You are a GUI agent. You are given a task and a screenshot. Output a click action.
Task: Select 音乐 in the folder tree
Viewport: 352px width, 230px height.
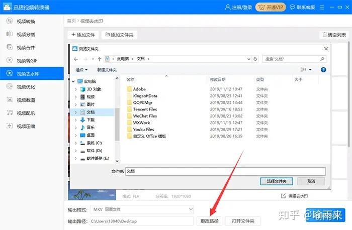tap(91, 128)
